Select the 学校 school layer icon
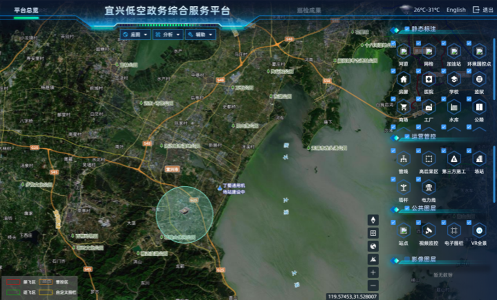Screen dimensions: 497x300 click(x=454, y=79)
